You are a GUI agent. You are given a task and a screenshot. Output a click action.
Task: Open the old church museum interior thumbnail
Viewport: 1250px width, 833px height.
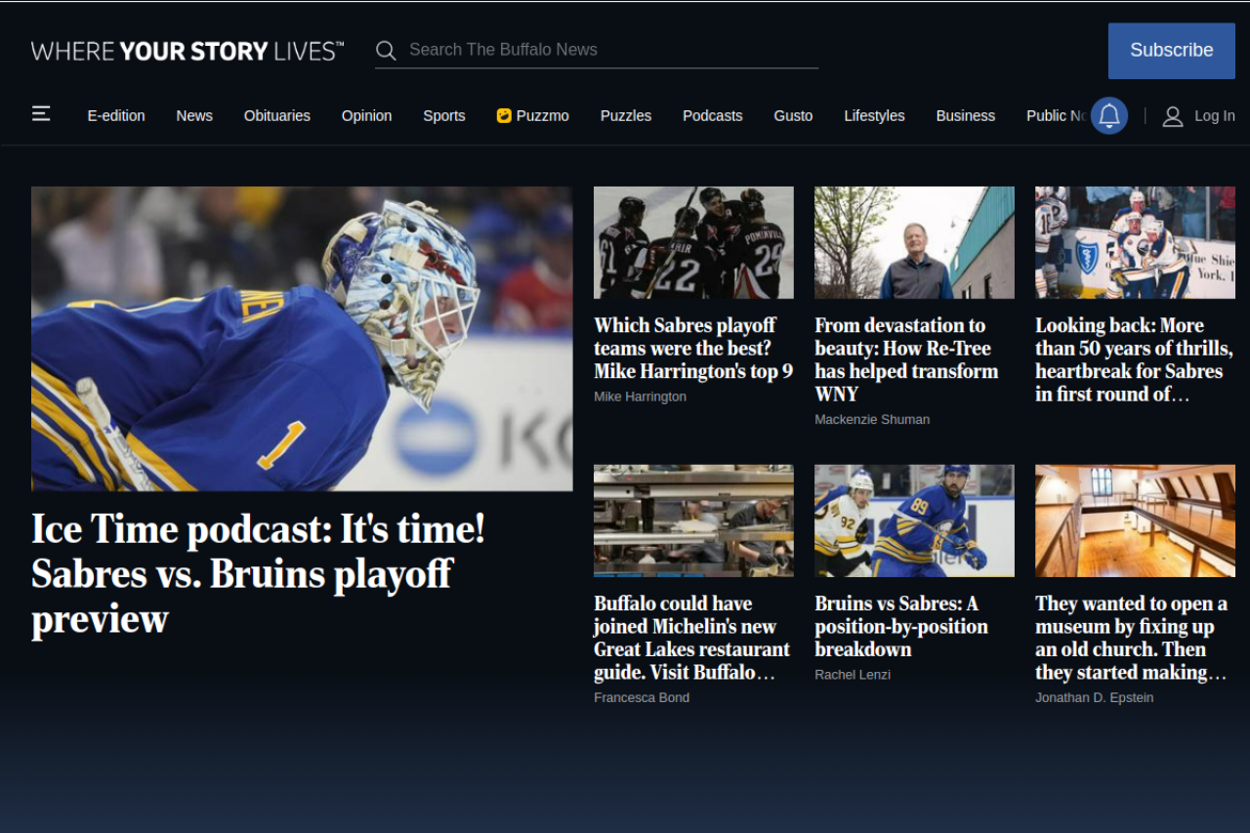pyautogui.click(x=1135, y=521)
